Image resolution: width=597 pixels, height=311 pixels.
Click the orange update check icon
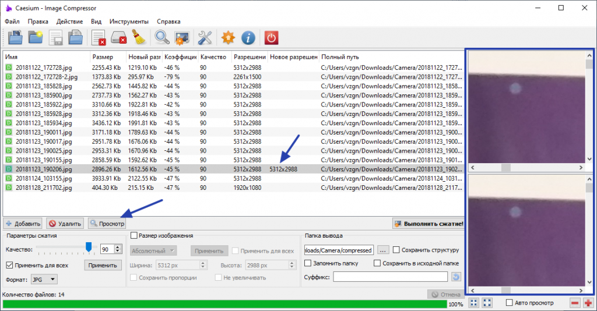click(x=228, y=38)
